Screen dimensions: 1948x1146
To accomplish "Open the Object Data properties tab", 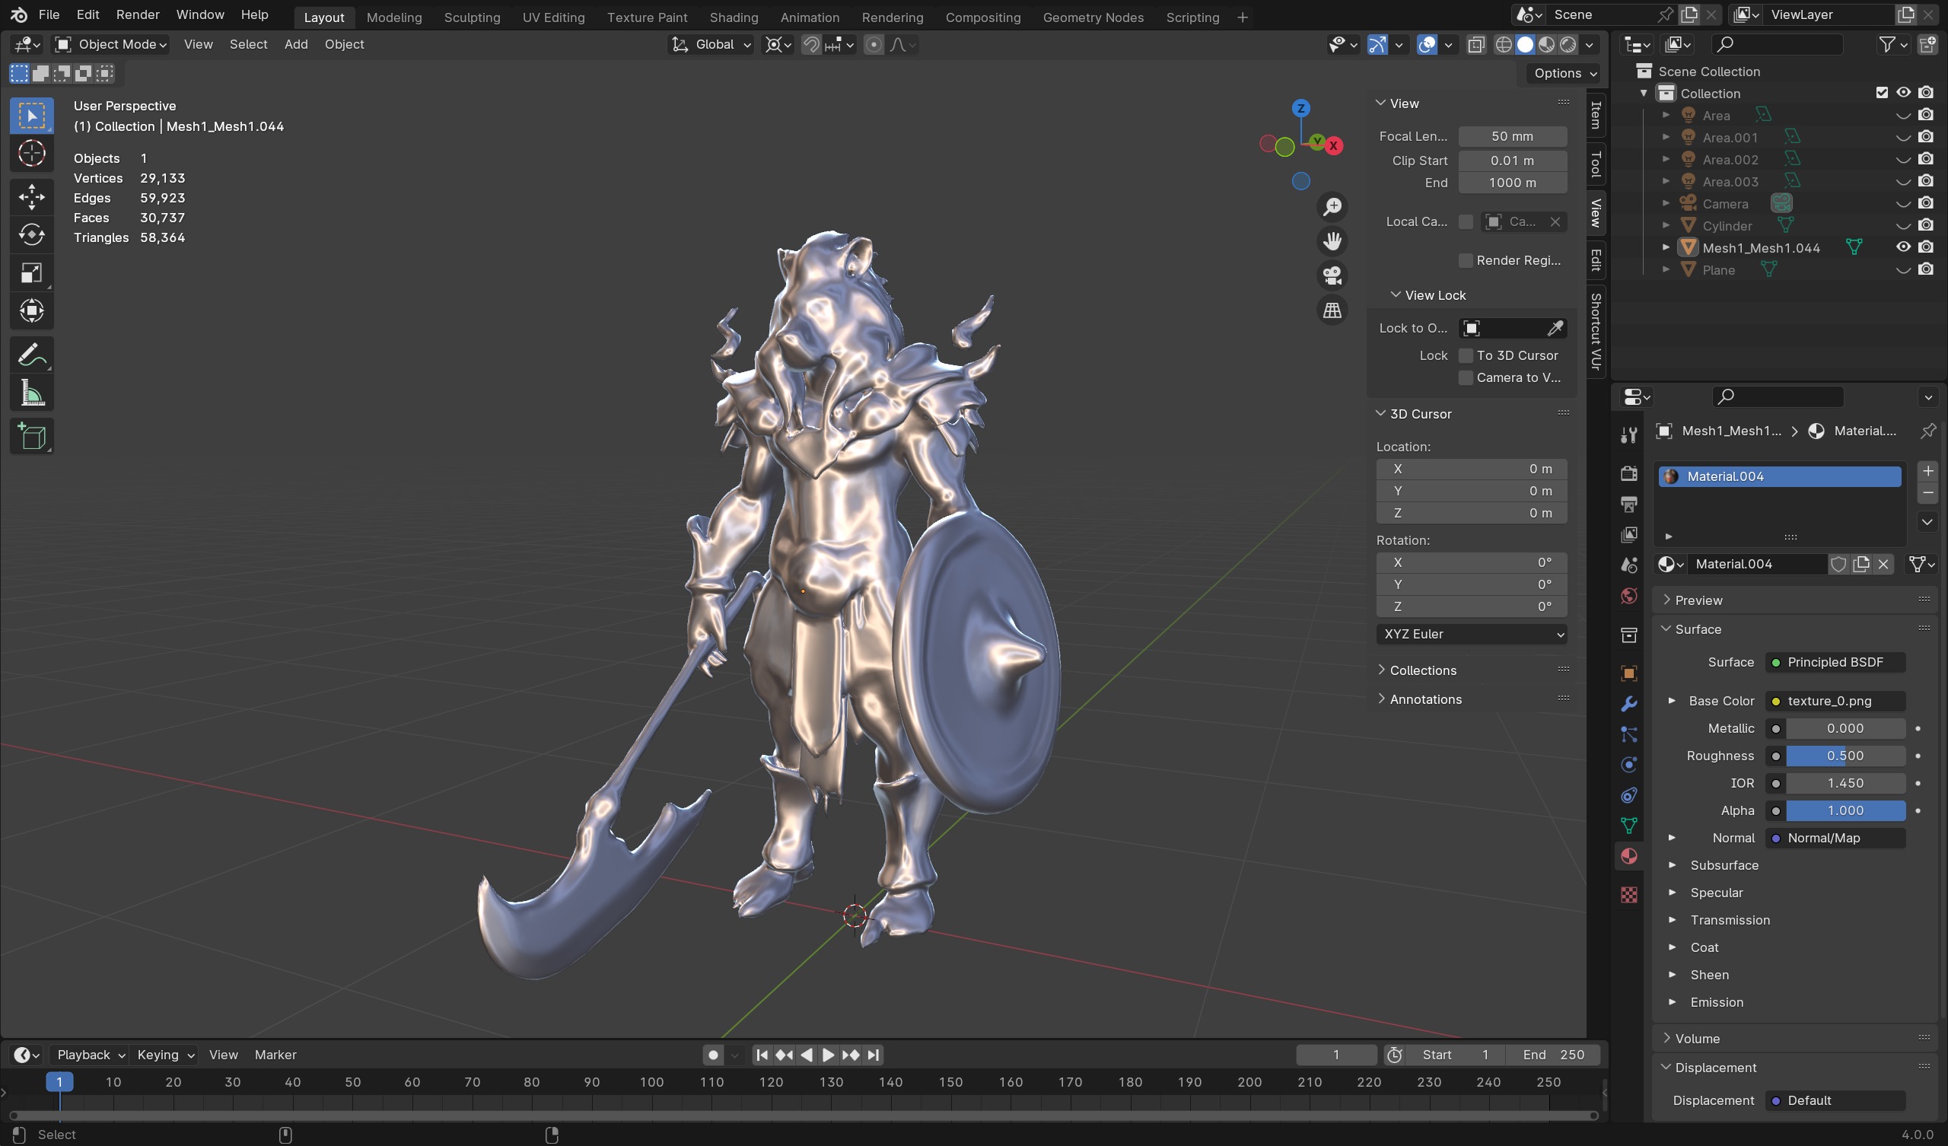I will point(1628,826).
